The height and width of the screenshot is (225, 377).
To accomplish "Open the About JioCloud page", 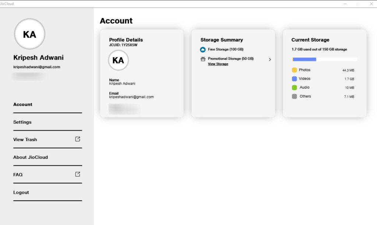I will click(x=31, y=157).
